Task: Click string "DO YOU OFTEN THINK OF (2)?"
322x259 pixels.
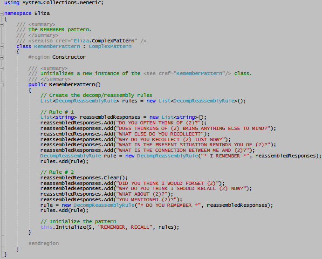Action: click(158, 123)
